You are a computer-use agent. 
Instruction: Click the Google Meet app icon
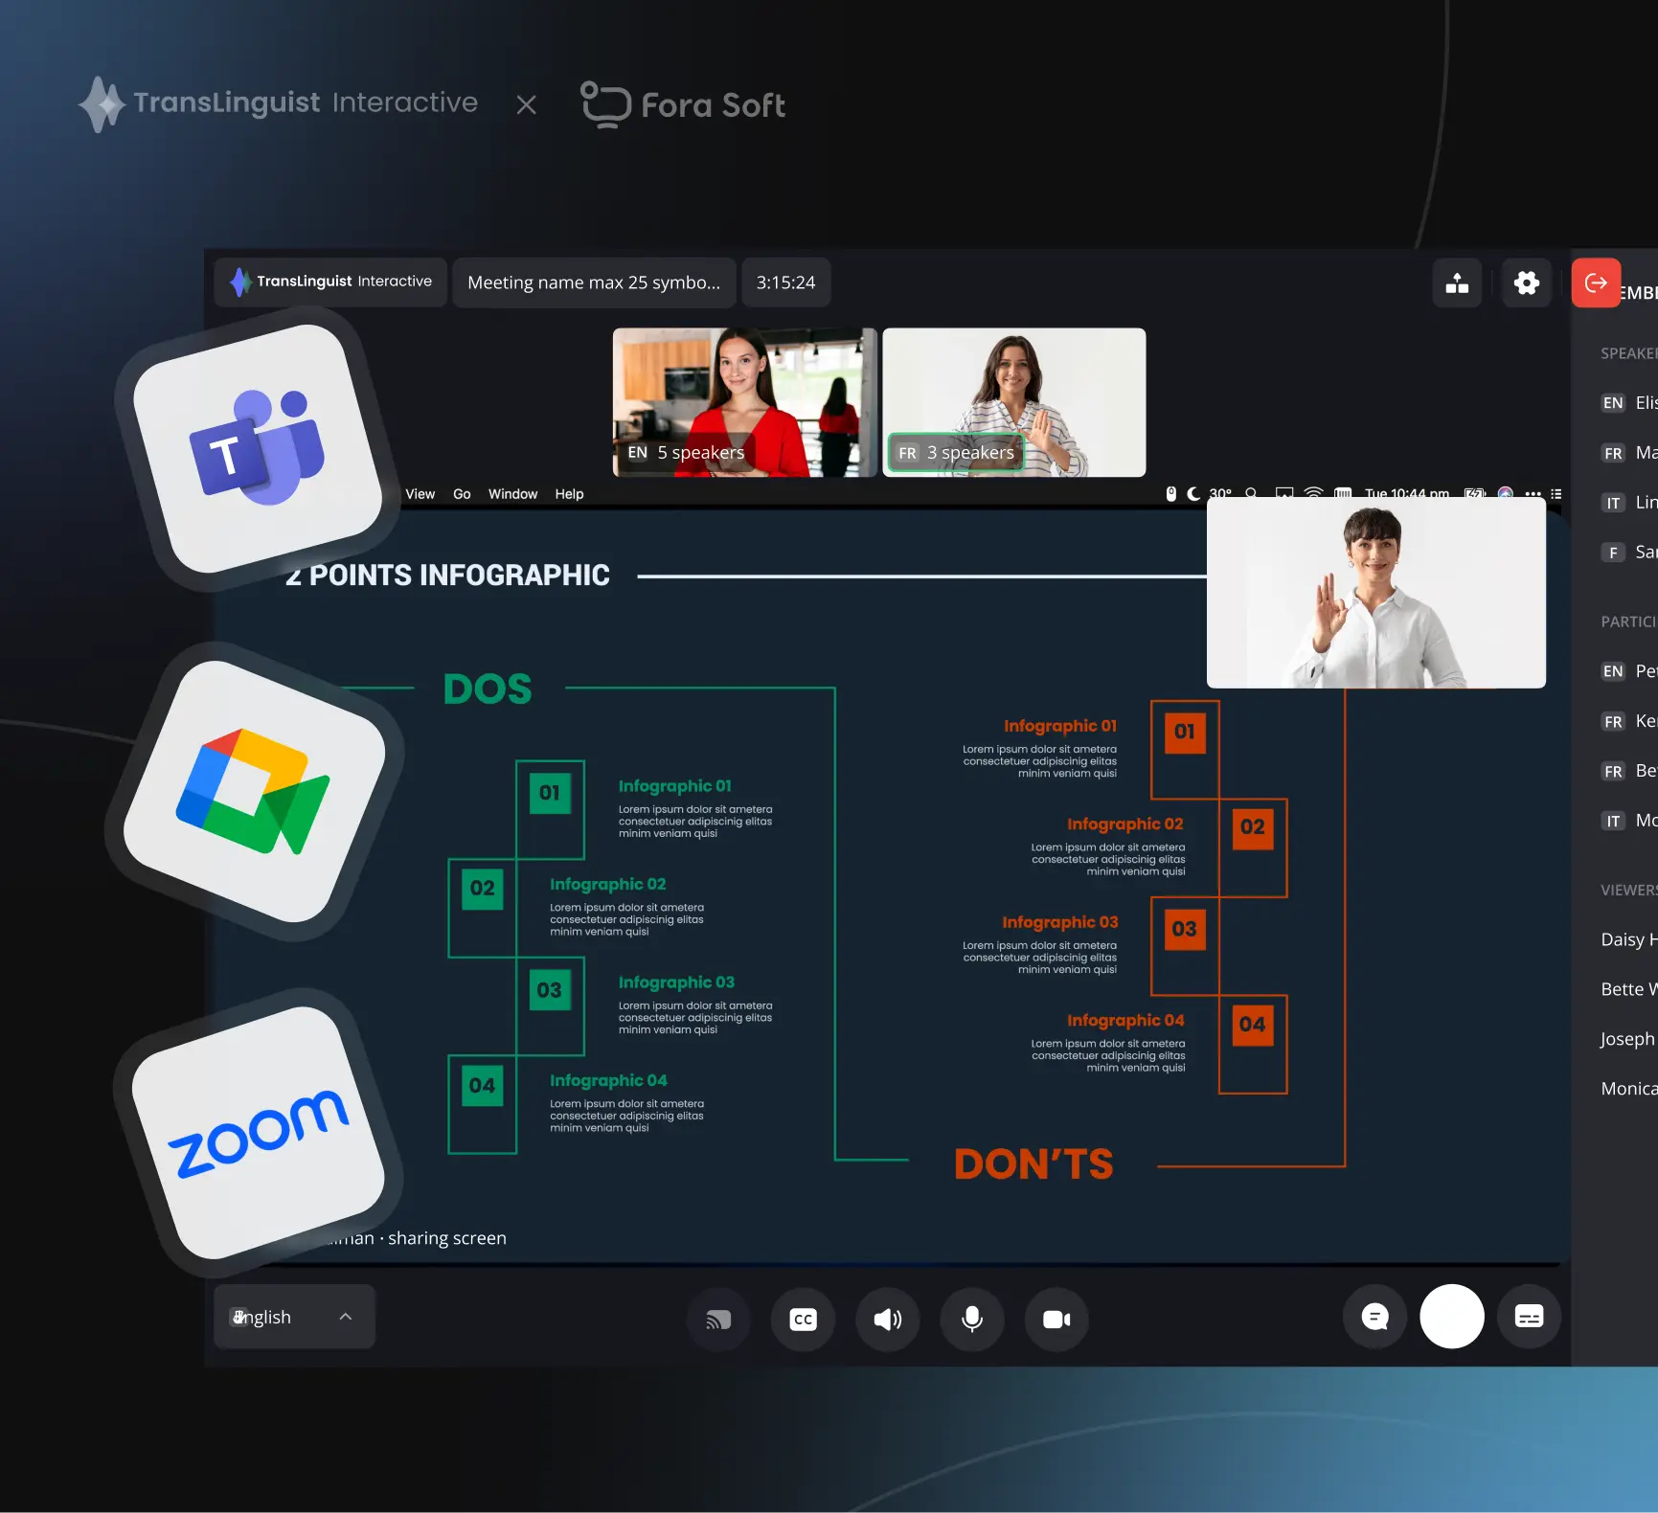click(x=255, y=791)
